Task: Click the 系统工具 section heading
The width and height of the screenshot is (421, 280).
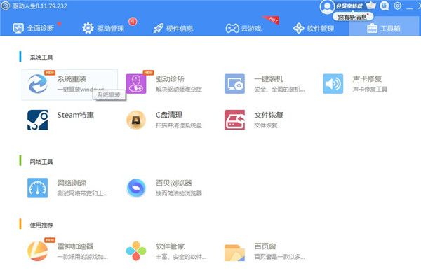Action: (x=41, y=57)
